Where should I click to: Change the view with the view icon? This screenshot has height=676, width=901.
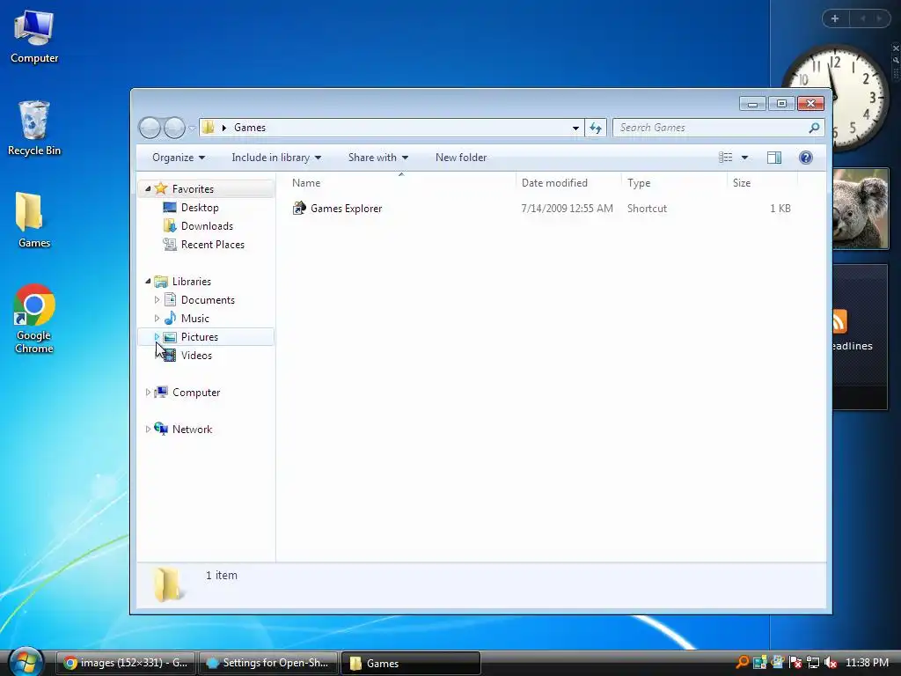point(726,158)
